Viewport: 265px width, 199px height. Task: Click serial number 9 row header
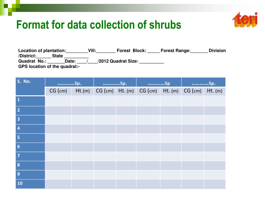pyautogui.click(x=30, y=175)
